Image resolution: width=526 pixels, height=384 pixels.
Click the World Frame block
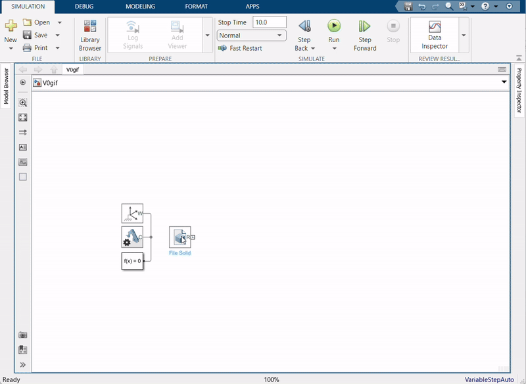pyautogui.click(x=132, y=213)
